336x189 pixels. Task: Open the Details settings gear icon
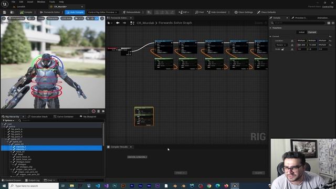click(x=333, y=23)
